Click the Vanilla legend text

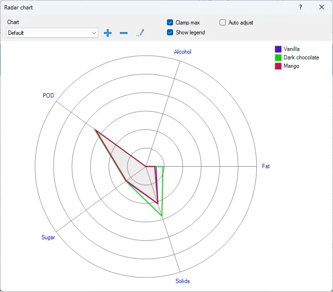(292, 49)
